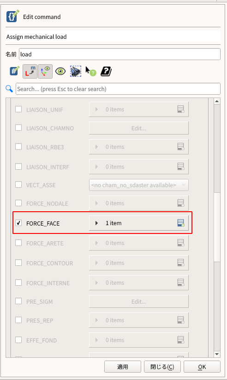
Task: Click the cursor question-mark help icon
Action: pyautogui.click(x=90, y=71)
